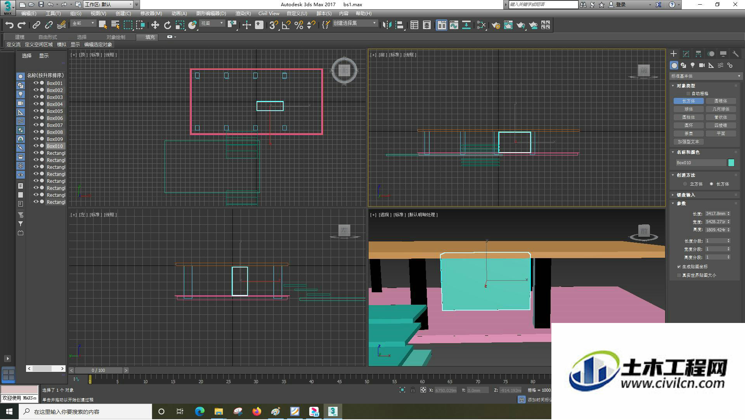Open the 修改器(M) menu
The height and width of the screenshot is (420, 745).
click(151, 14)
